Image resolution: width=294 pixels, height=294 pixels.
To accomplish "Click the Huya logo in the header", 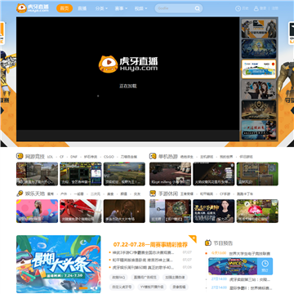I will tap(33, 8).
